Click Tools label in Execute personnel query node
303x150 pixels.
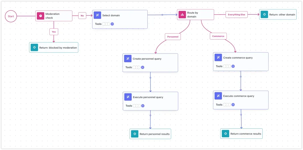tap(129, 106)
